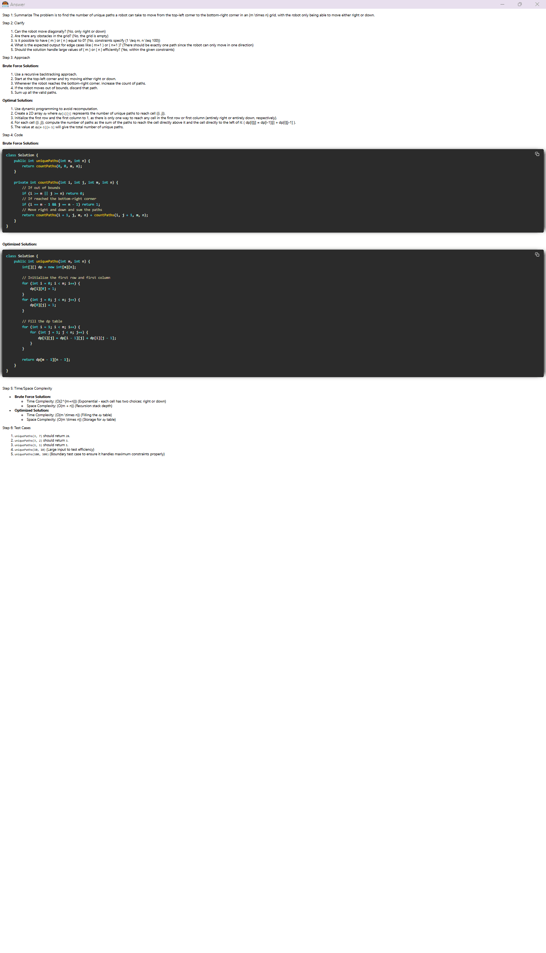Minimize the Answer window
The image size is (546, 953).
(x=502, y=4)
